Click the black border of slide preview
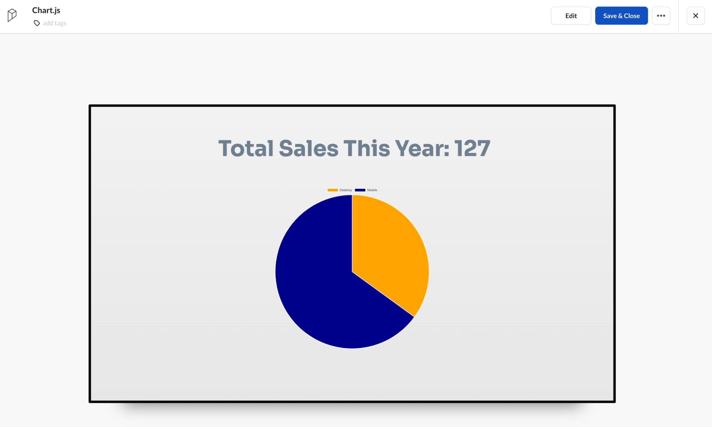Screen dimensions: 712x427 (x=352, y=106)
